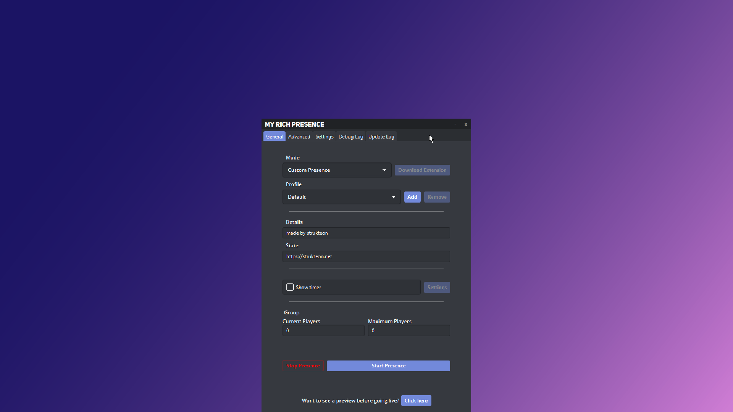
Task: Switch to the General tab
Action: coord(274,137)
